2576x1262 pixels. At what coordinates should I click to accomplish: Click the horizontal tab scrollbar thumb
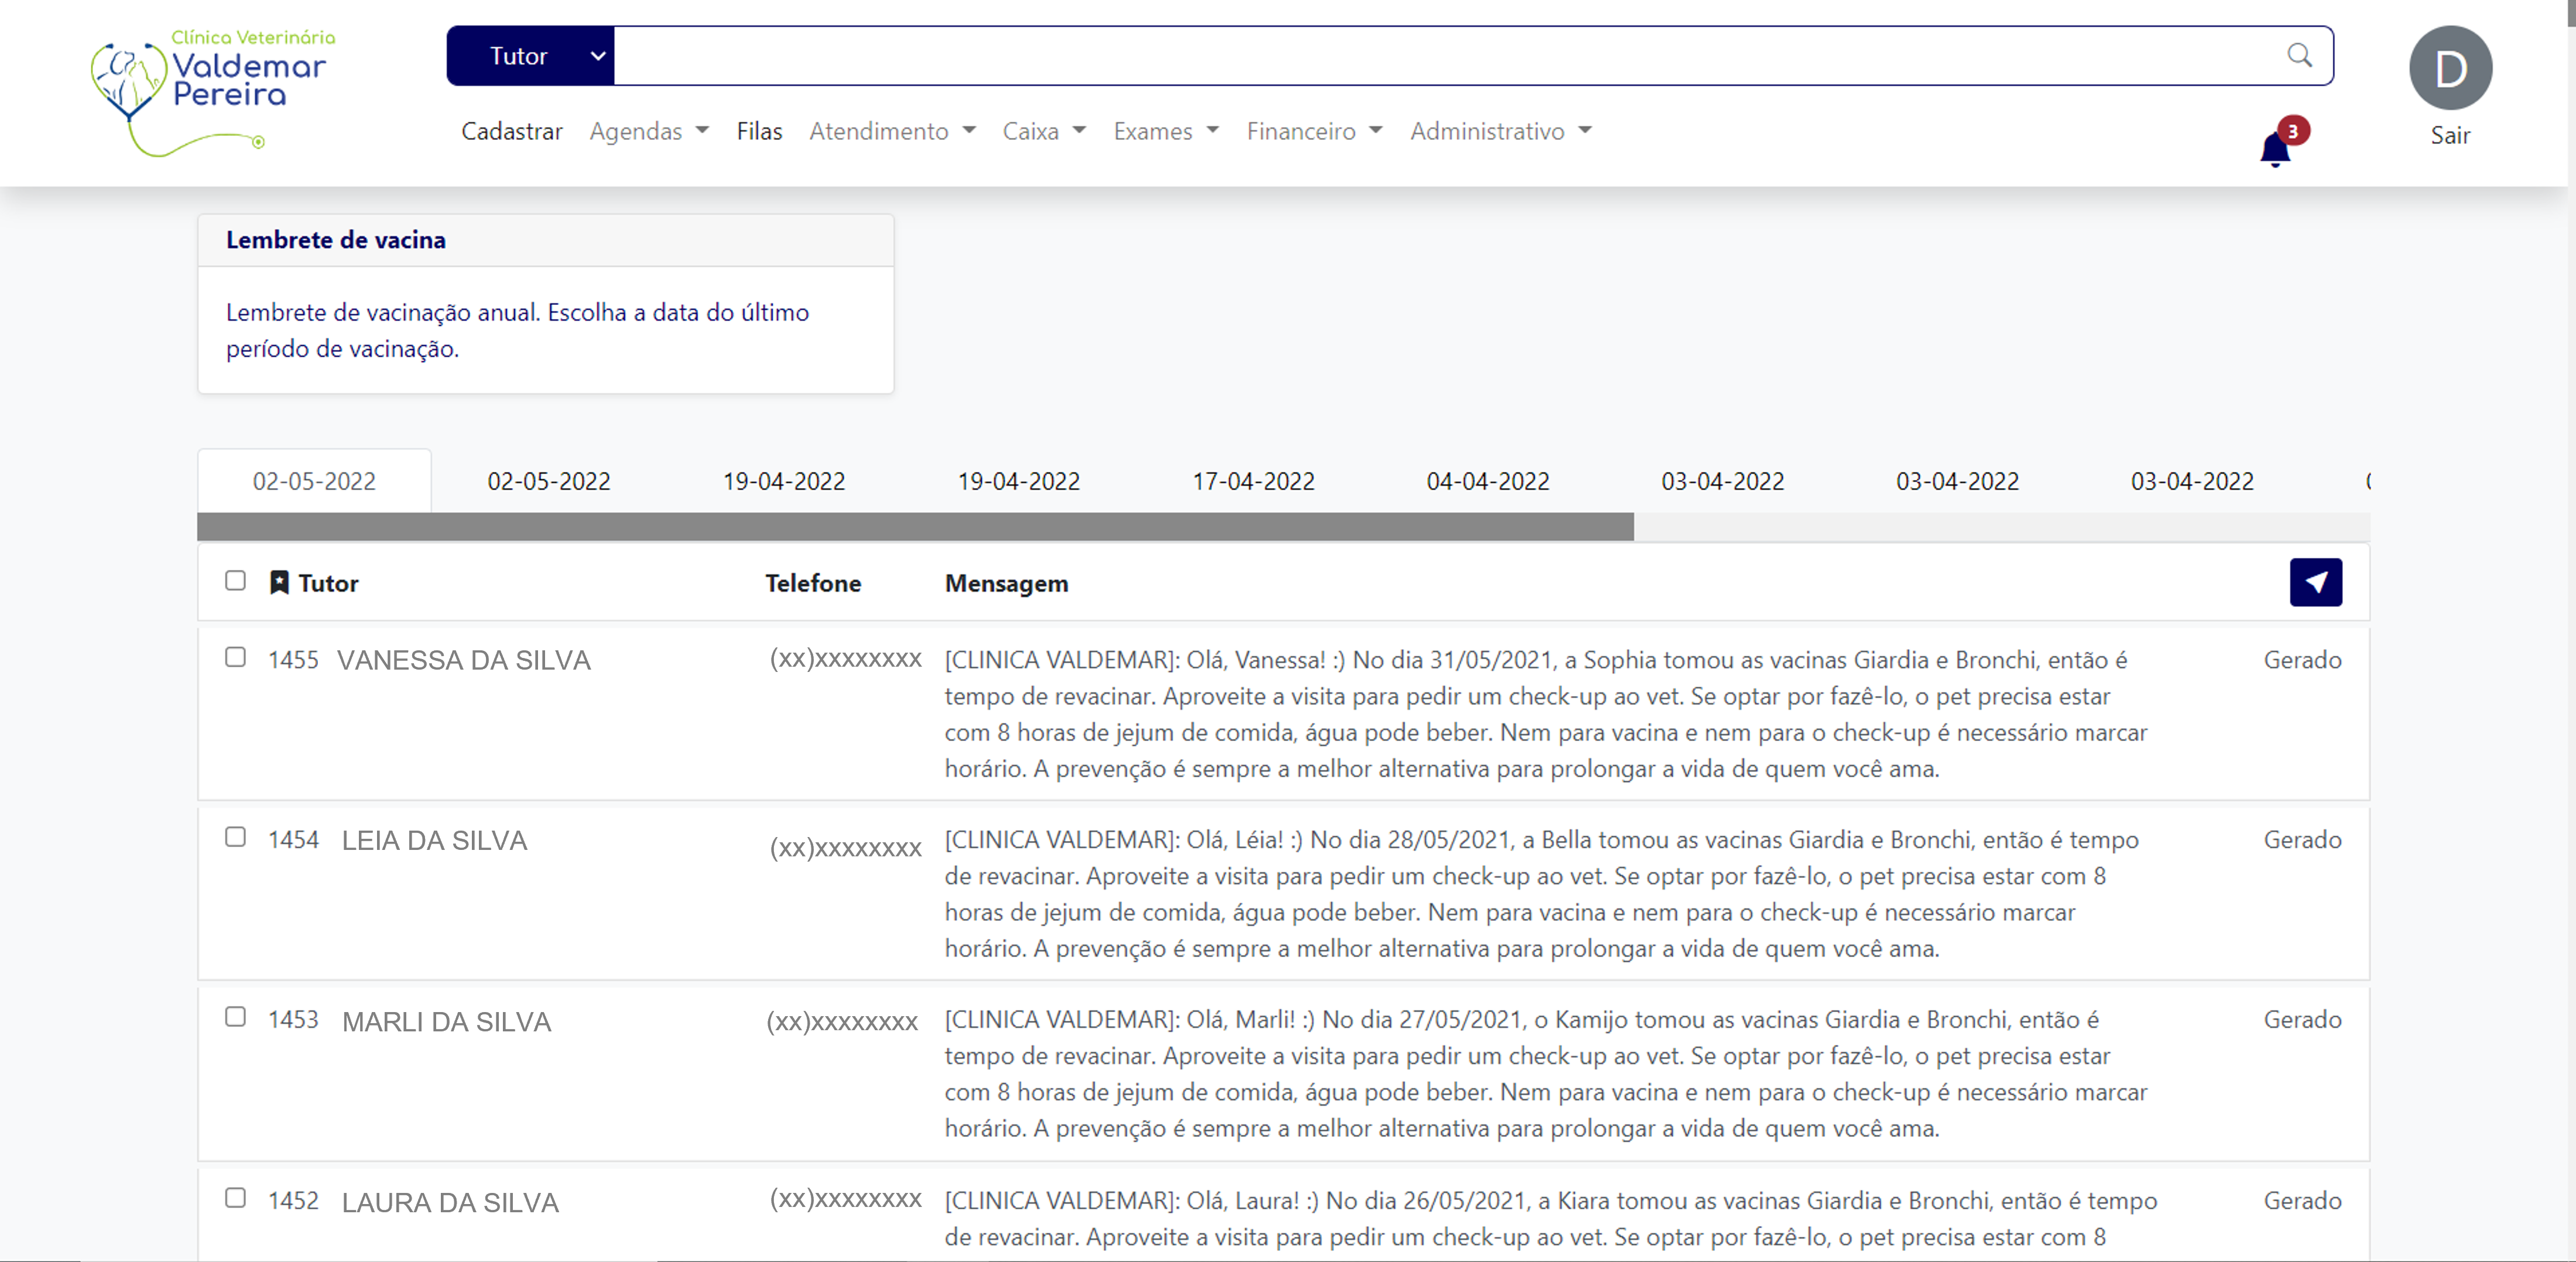click(915, 527)
